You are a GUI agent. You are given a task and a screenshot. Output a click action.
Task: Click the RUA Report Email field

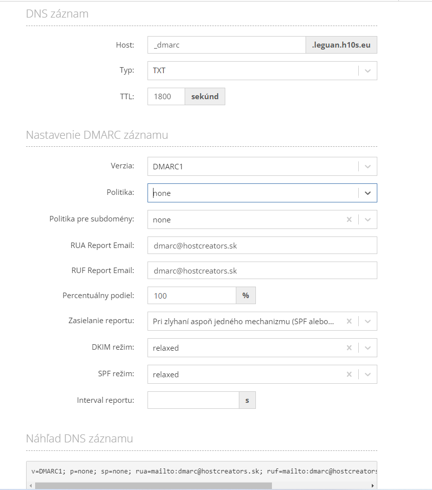pyautogui.click(x=262, y=246)
